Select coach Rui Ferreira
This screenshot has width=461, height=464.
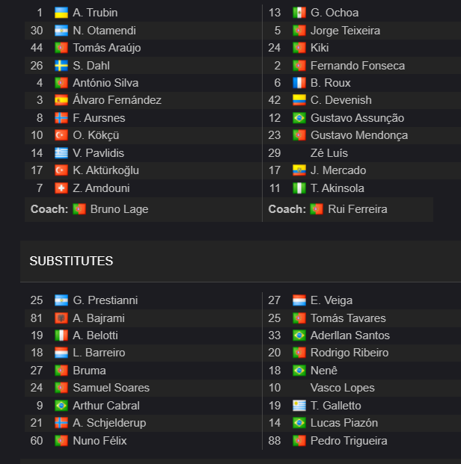(358, 209)
